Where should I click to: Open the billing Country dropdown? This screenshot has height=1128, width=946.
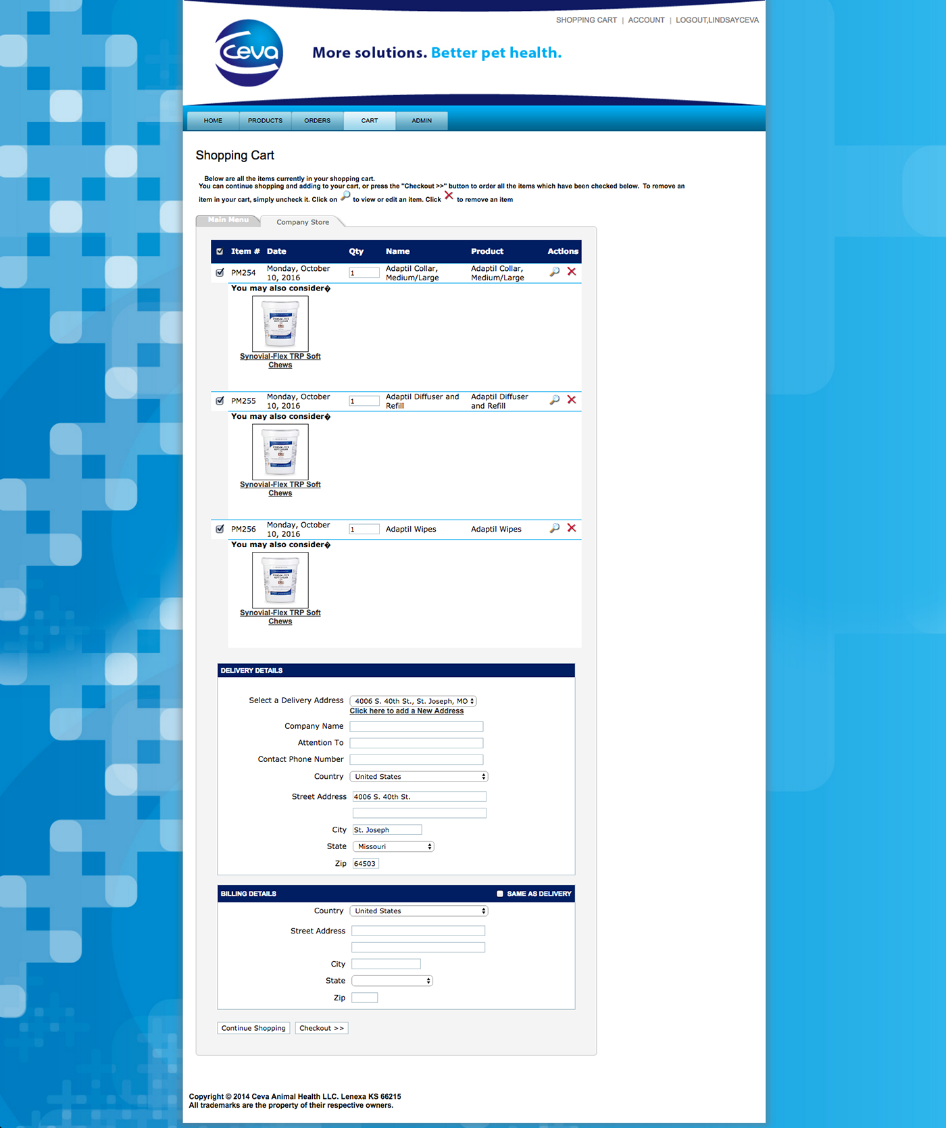[x=419, y=911]
